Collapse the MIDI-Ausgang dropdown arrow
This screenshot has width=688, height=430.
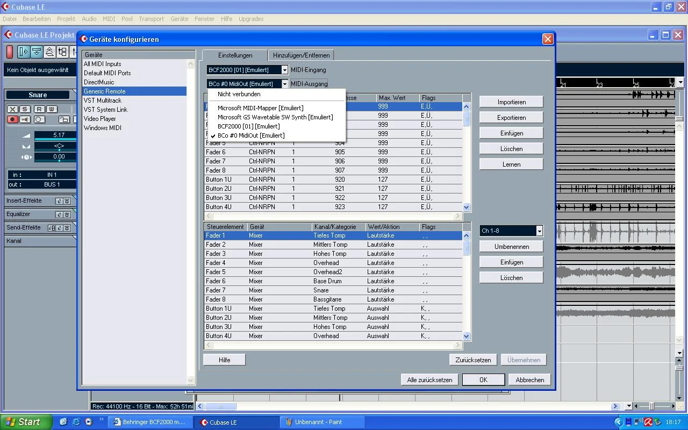[x=284, y=84]
